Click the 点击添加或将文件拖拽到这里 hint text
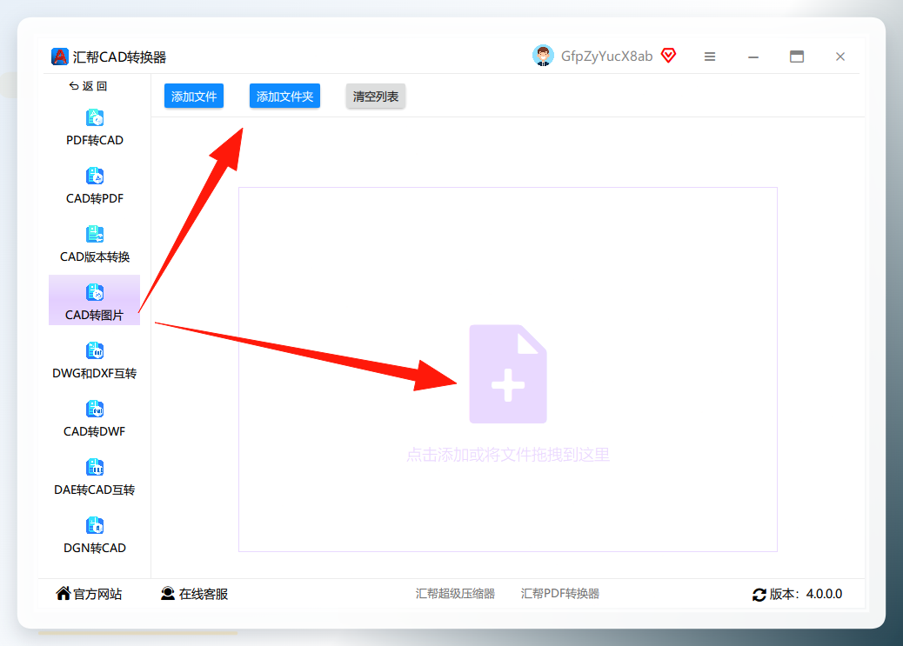 click(x=508, y=455)
